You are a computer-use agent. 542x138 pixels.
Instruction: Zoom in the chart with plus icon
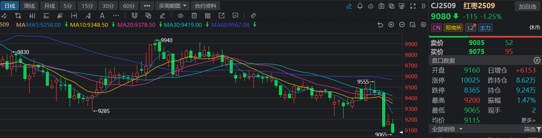tap(391, 25)
